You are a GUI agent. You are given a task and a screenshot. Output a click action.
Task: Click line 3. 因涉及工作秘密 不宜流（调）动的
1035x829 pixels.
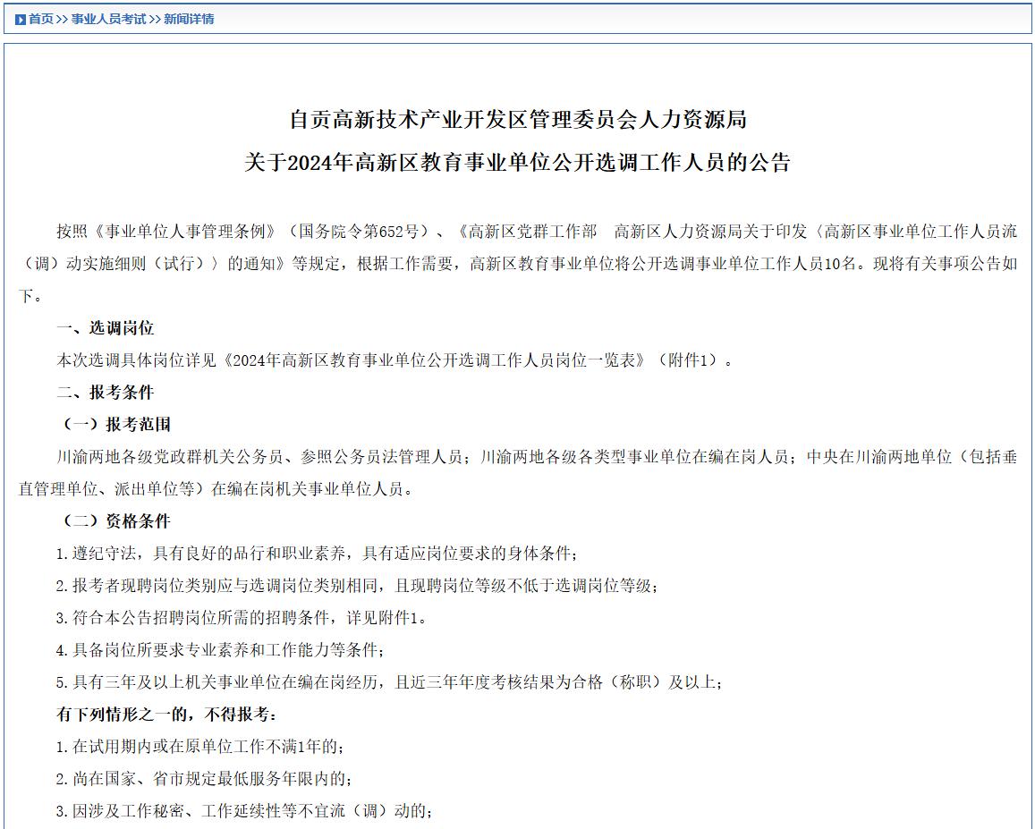(x=244, y=812)
